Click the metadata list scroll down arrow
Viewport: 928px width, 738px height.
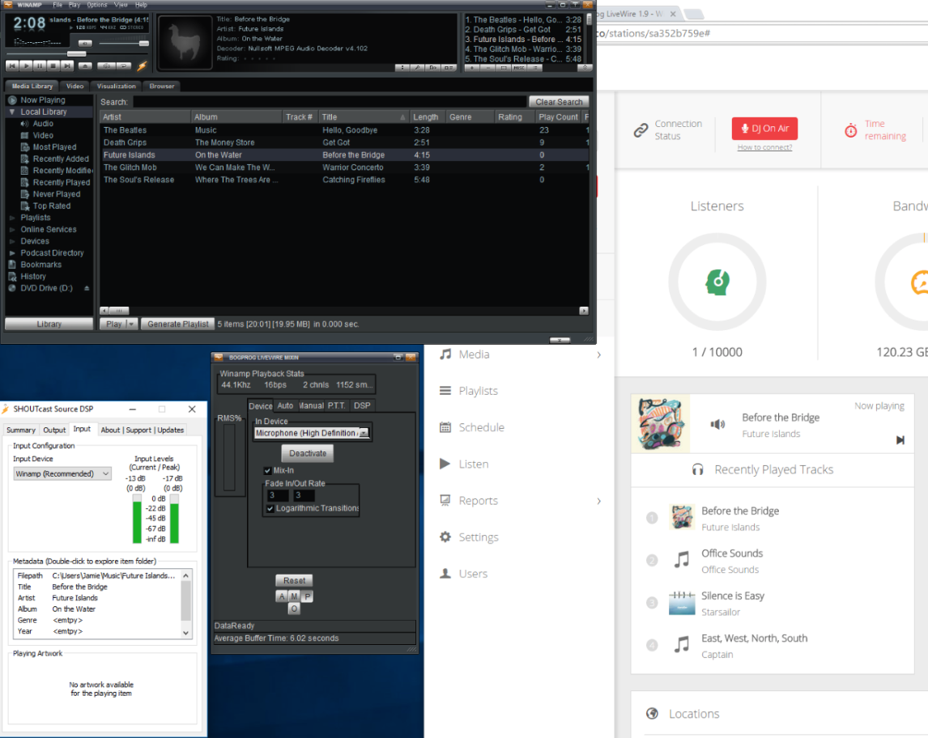(x=185, y=632)
